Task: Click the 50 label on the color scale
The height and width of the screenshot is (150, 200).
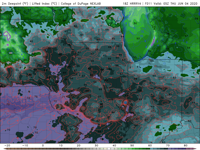Action: [132, 145]
